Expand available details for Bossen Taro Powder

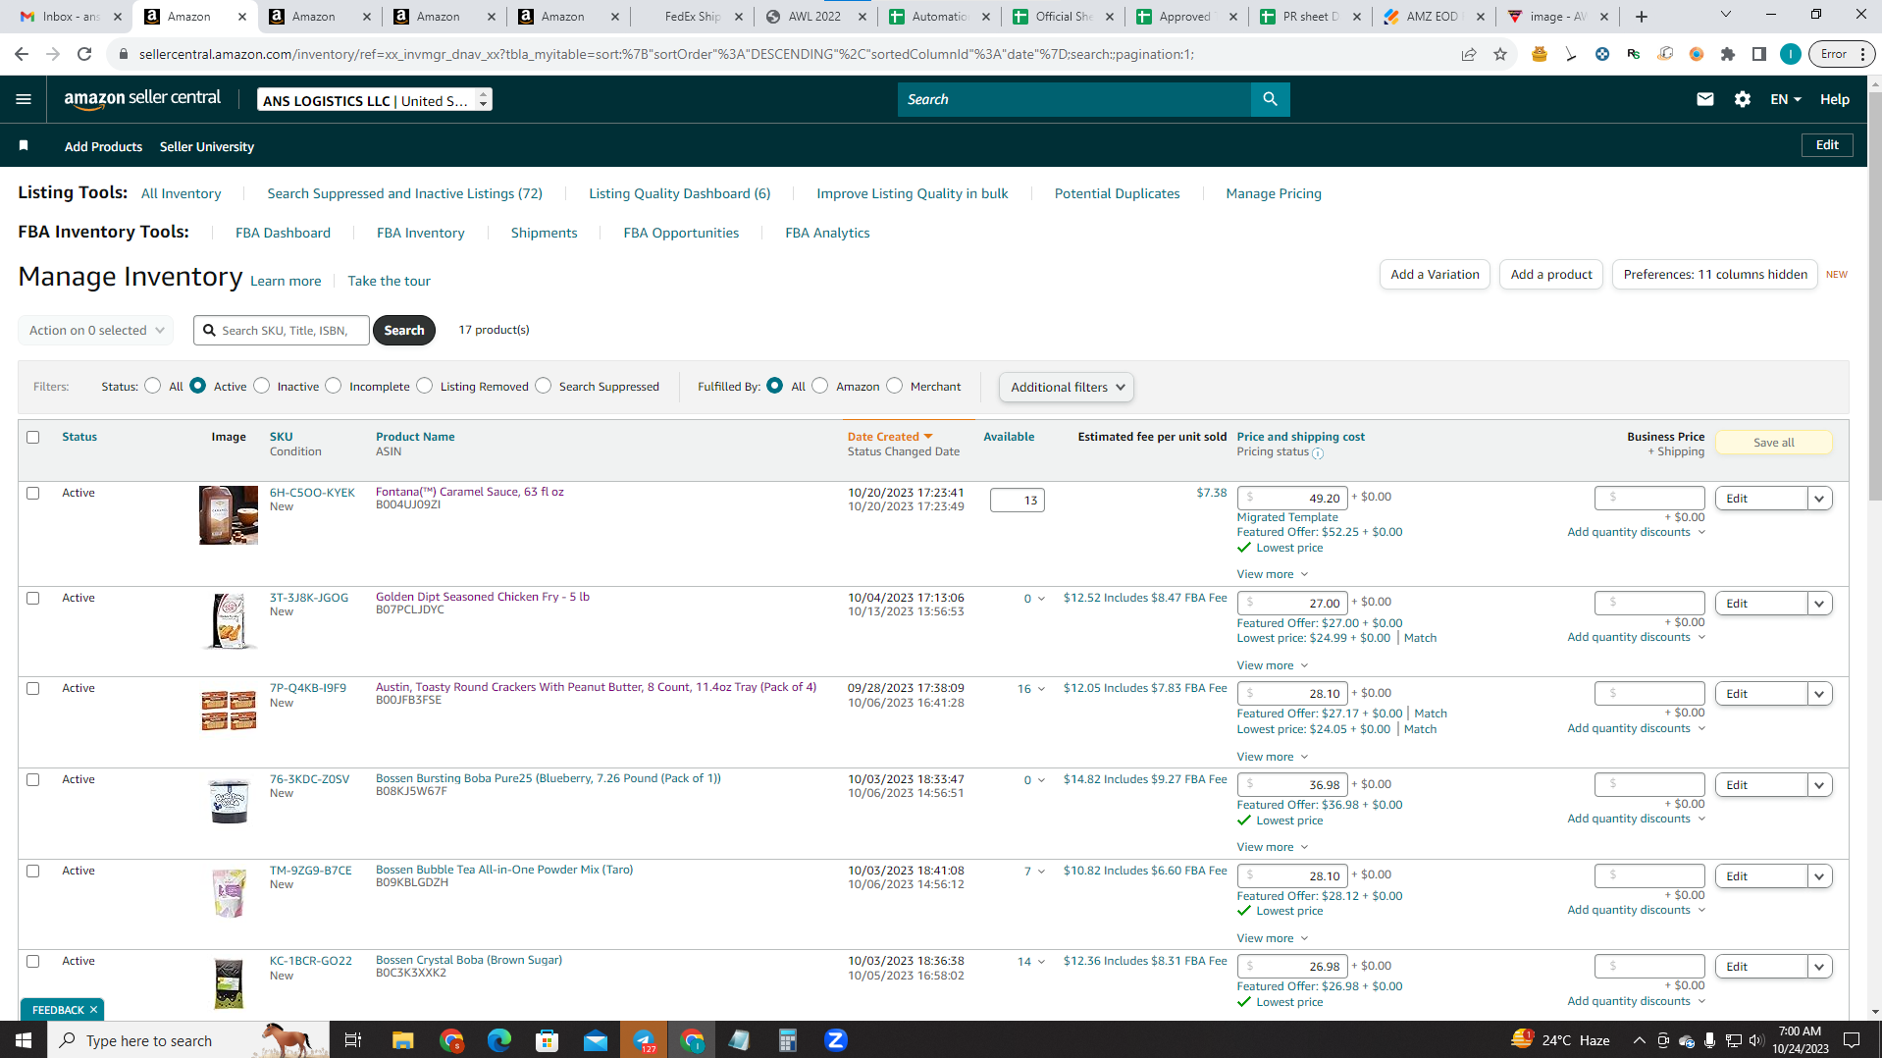click(x=1034, y=872)
